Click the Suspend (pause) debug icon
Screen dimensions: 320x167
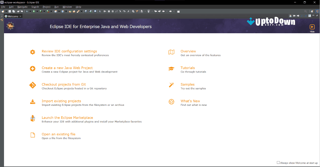pos(109,11)
